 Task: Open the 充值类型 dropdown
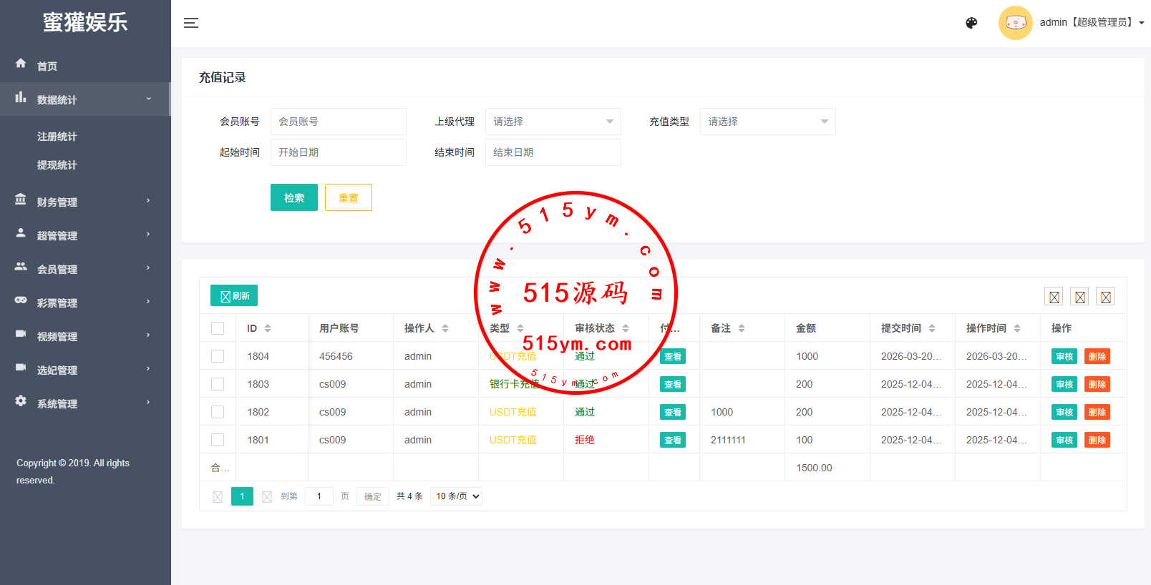(767, 122)
